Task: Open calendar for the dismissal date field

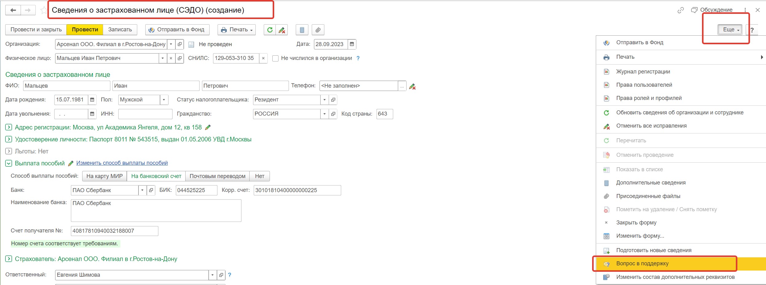Action: (92, 114)
